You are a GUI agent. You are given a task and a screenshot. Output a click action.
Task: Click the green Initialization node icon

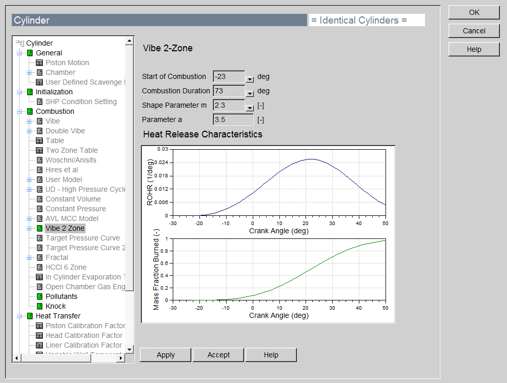pos(30,92)
